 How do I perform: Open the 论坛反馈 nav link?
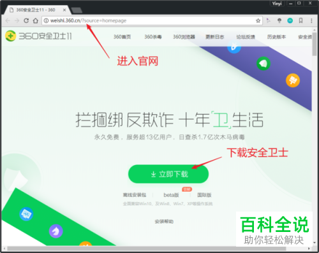click(246, 37)
